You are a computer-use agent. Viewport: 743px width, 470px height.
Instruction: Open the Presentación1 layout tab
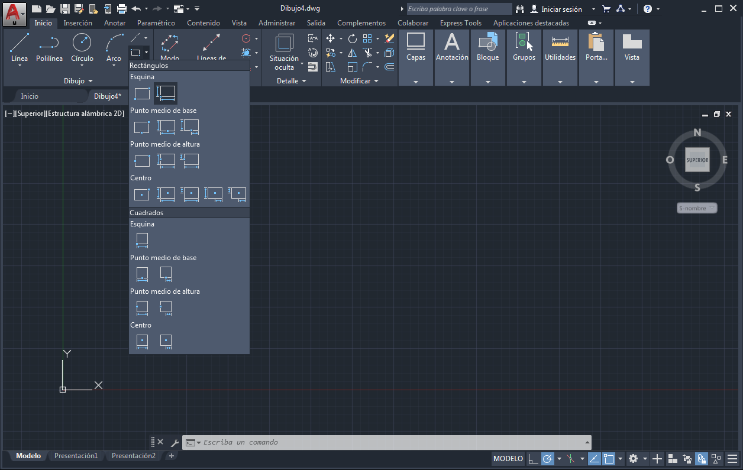coord(76,456)
